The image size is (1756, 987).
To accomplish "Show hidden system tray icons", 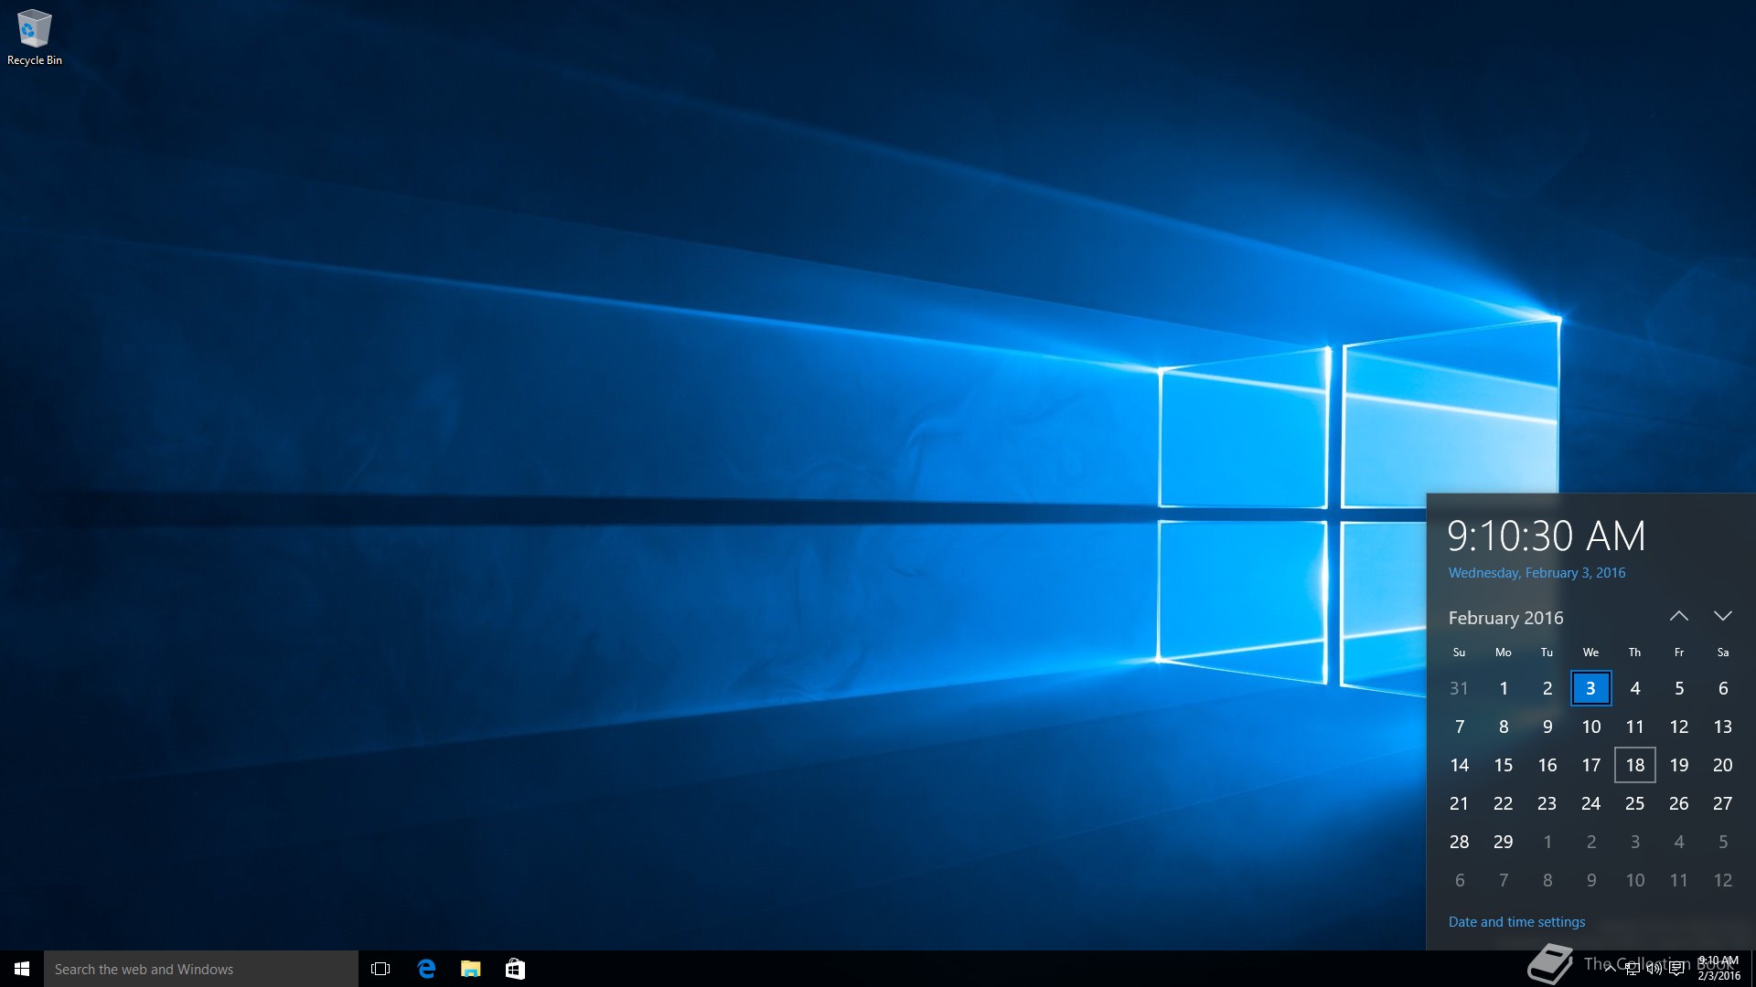I will 1611,970.
